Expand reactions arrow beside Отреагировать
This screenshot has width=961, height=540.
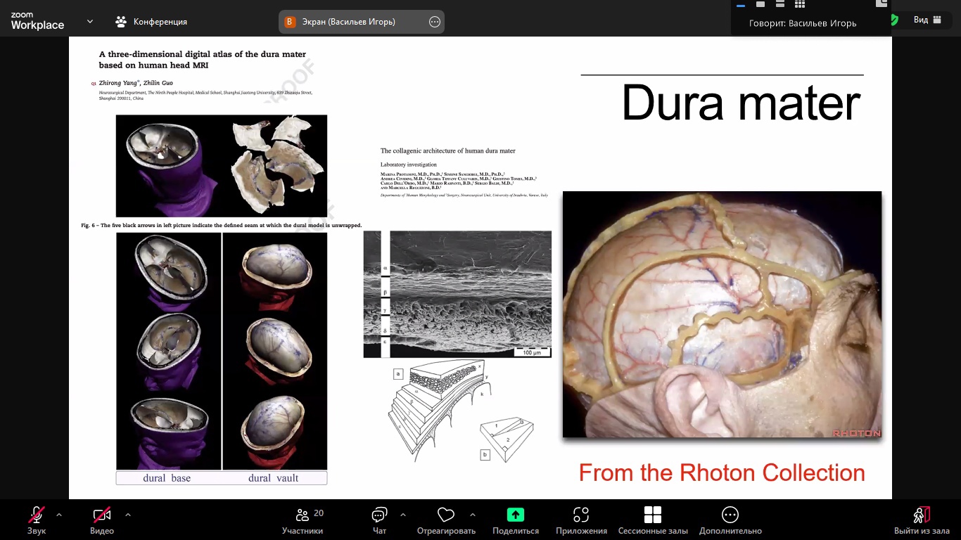tap(473, 515)
